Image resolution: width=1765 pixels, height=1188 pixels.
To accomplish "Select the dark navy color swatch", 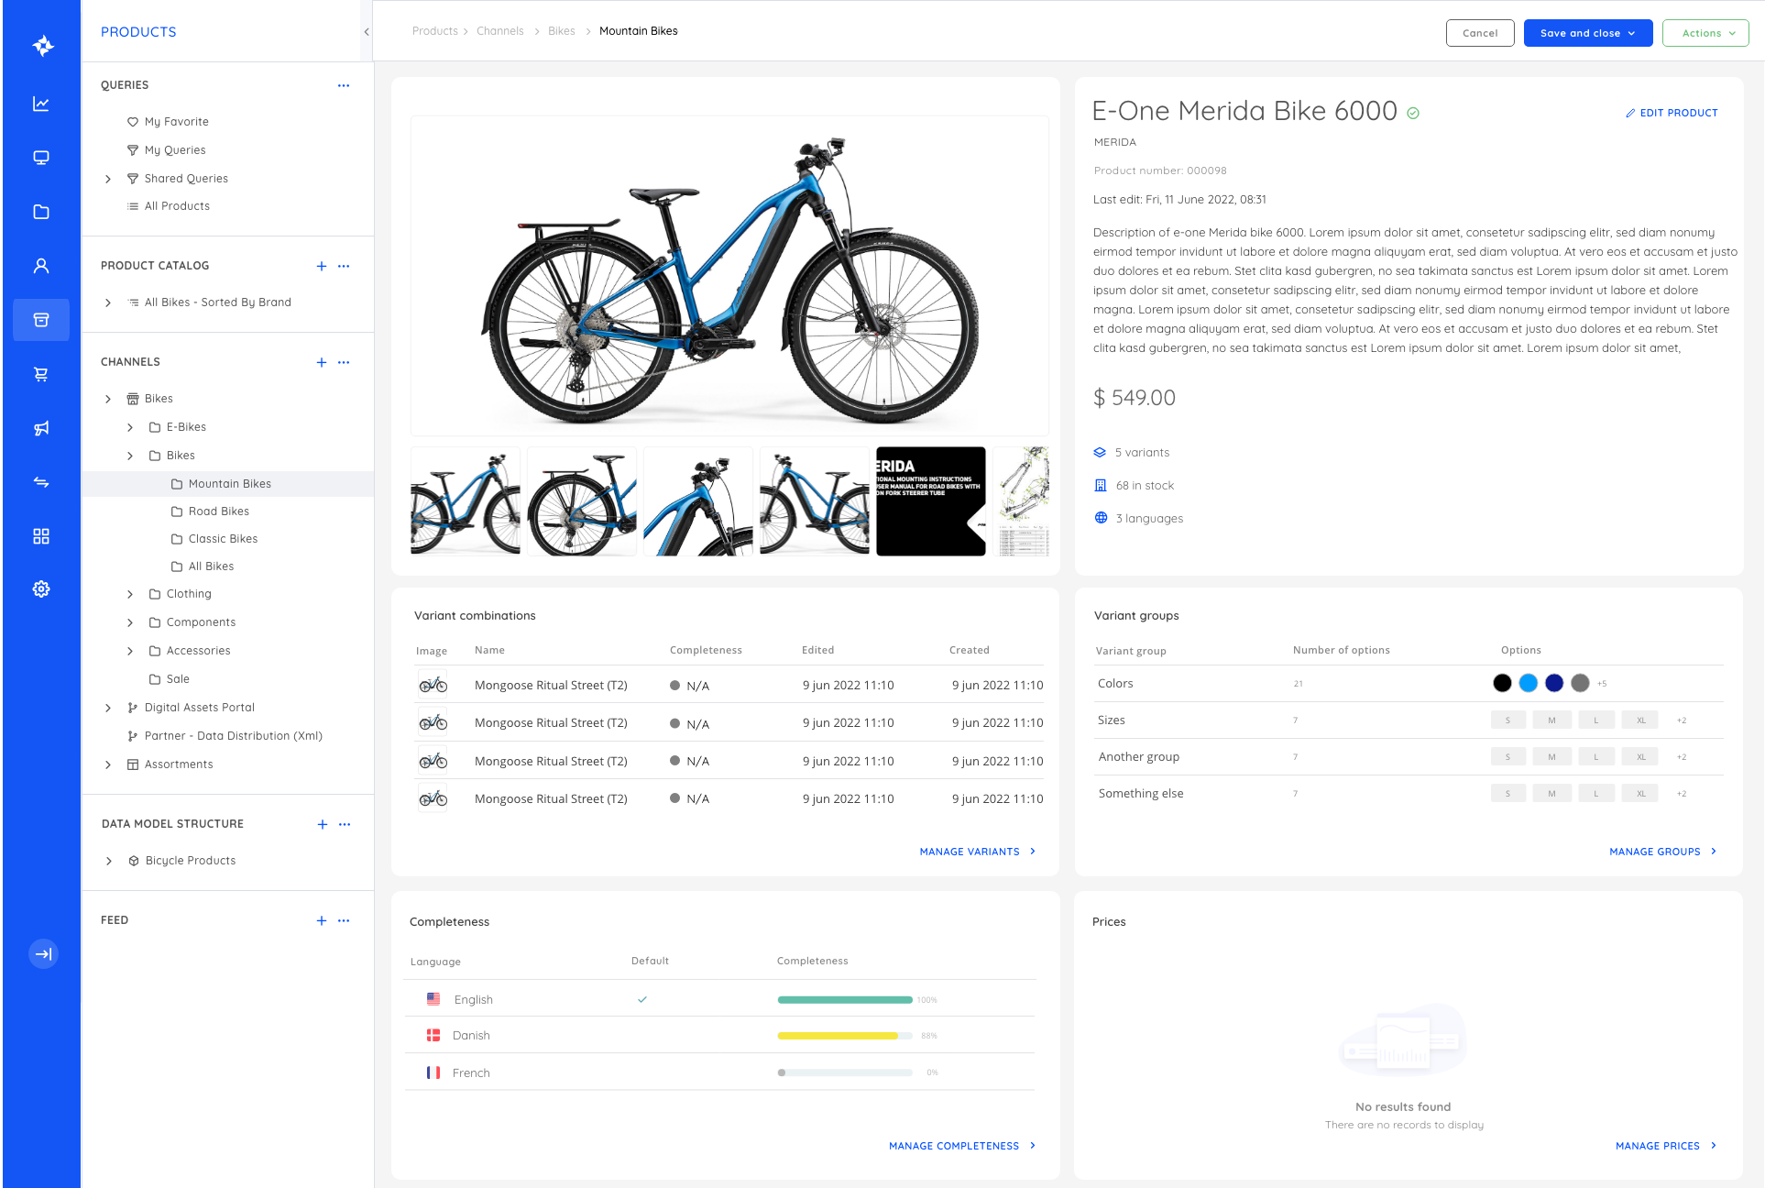I will [x=1554, y=683].
